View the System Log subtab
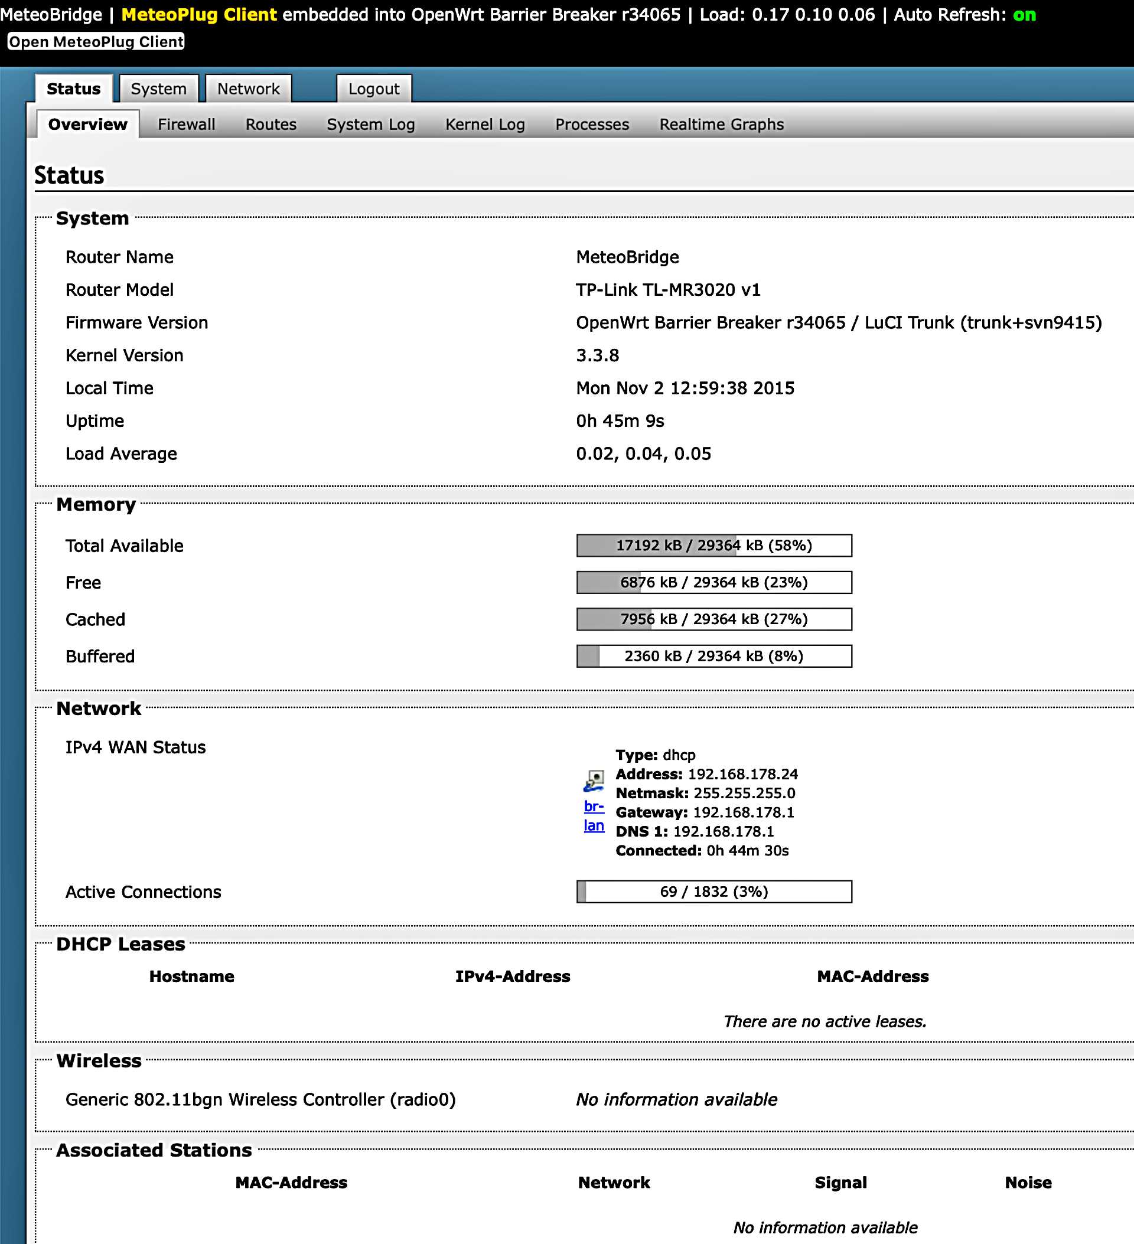 click(x=370, y=125)
